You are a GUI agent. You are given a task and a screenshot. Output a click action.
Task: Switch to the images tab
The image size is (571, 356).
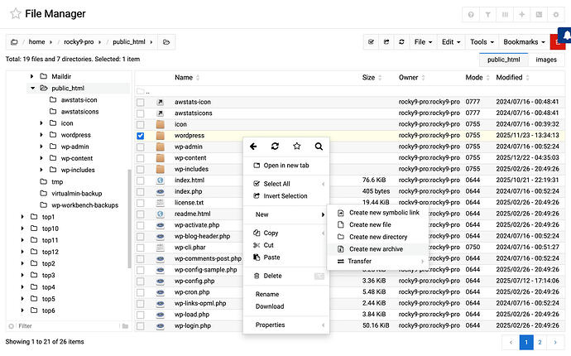(x=545, y=60)
